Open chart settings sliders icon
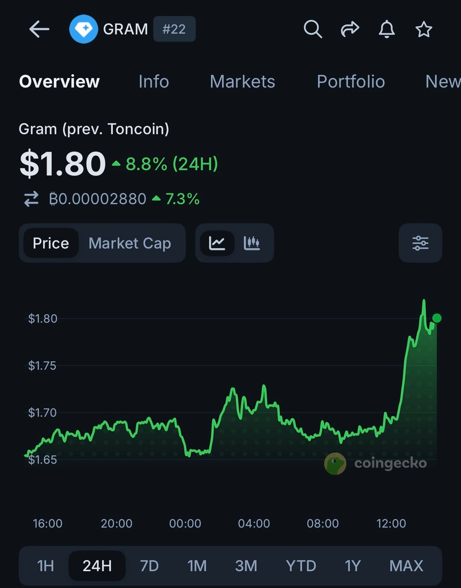Image resolution: width=461 pixels, height=588 pixels. [420, 243]
